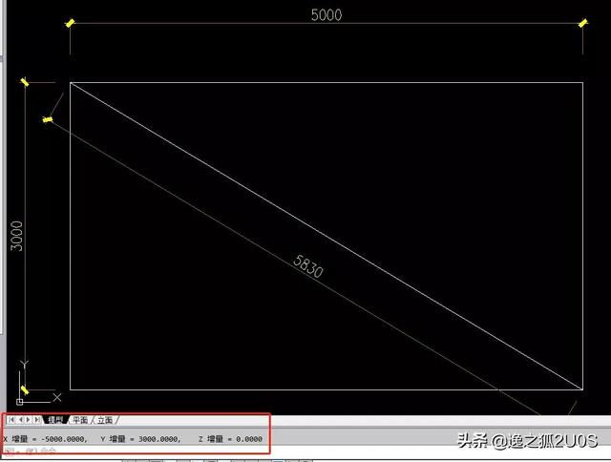The height and width of the screenshot is (462, 611).
Task: Jump to the first layout tab arrow
Action: point(11,420)
